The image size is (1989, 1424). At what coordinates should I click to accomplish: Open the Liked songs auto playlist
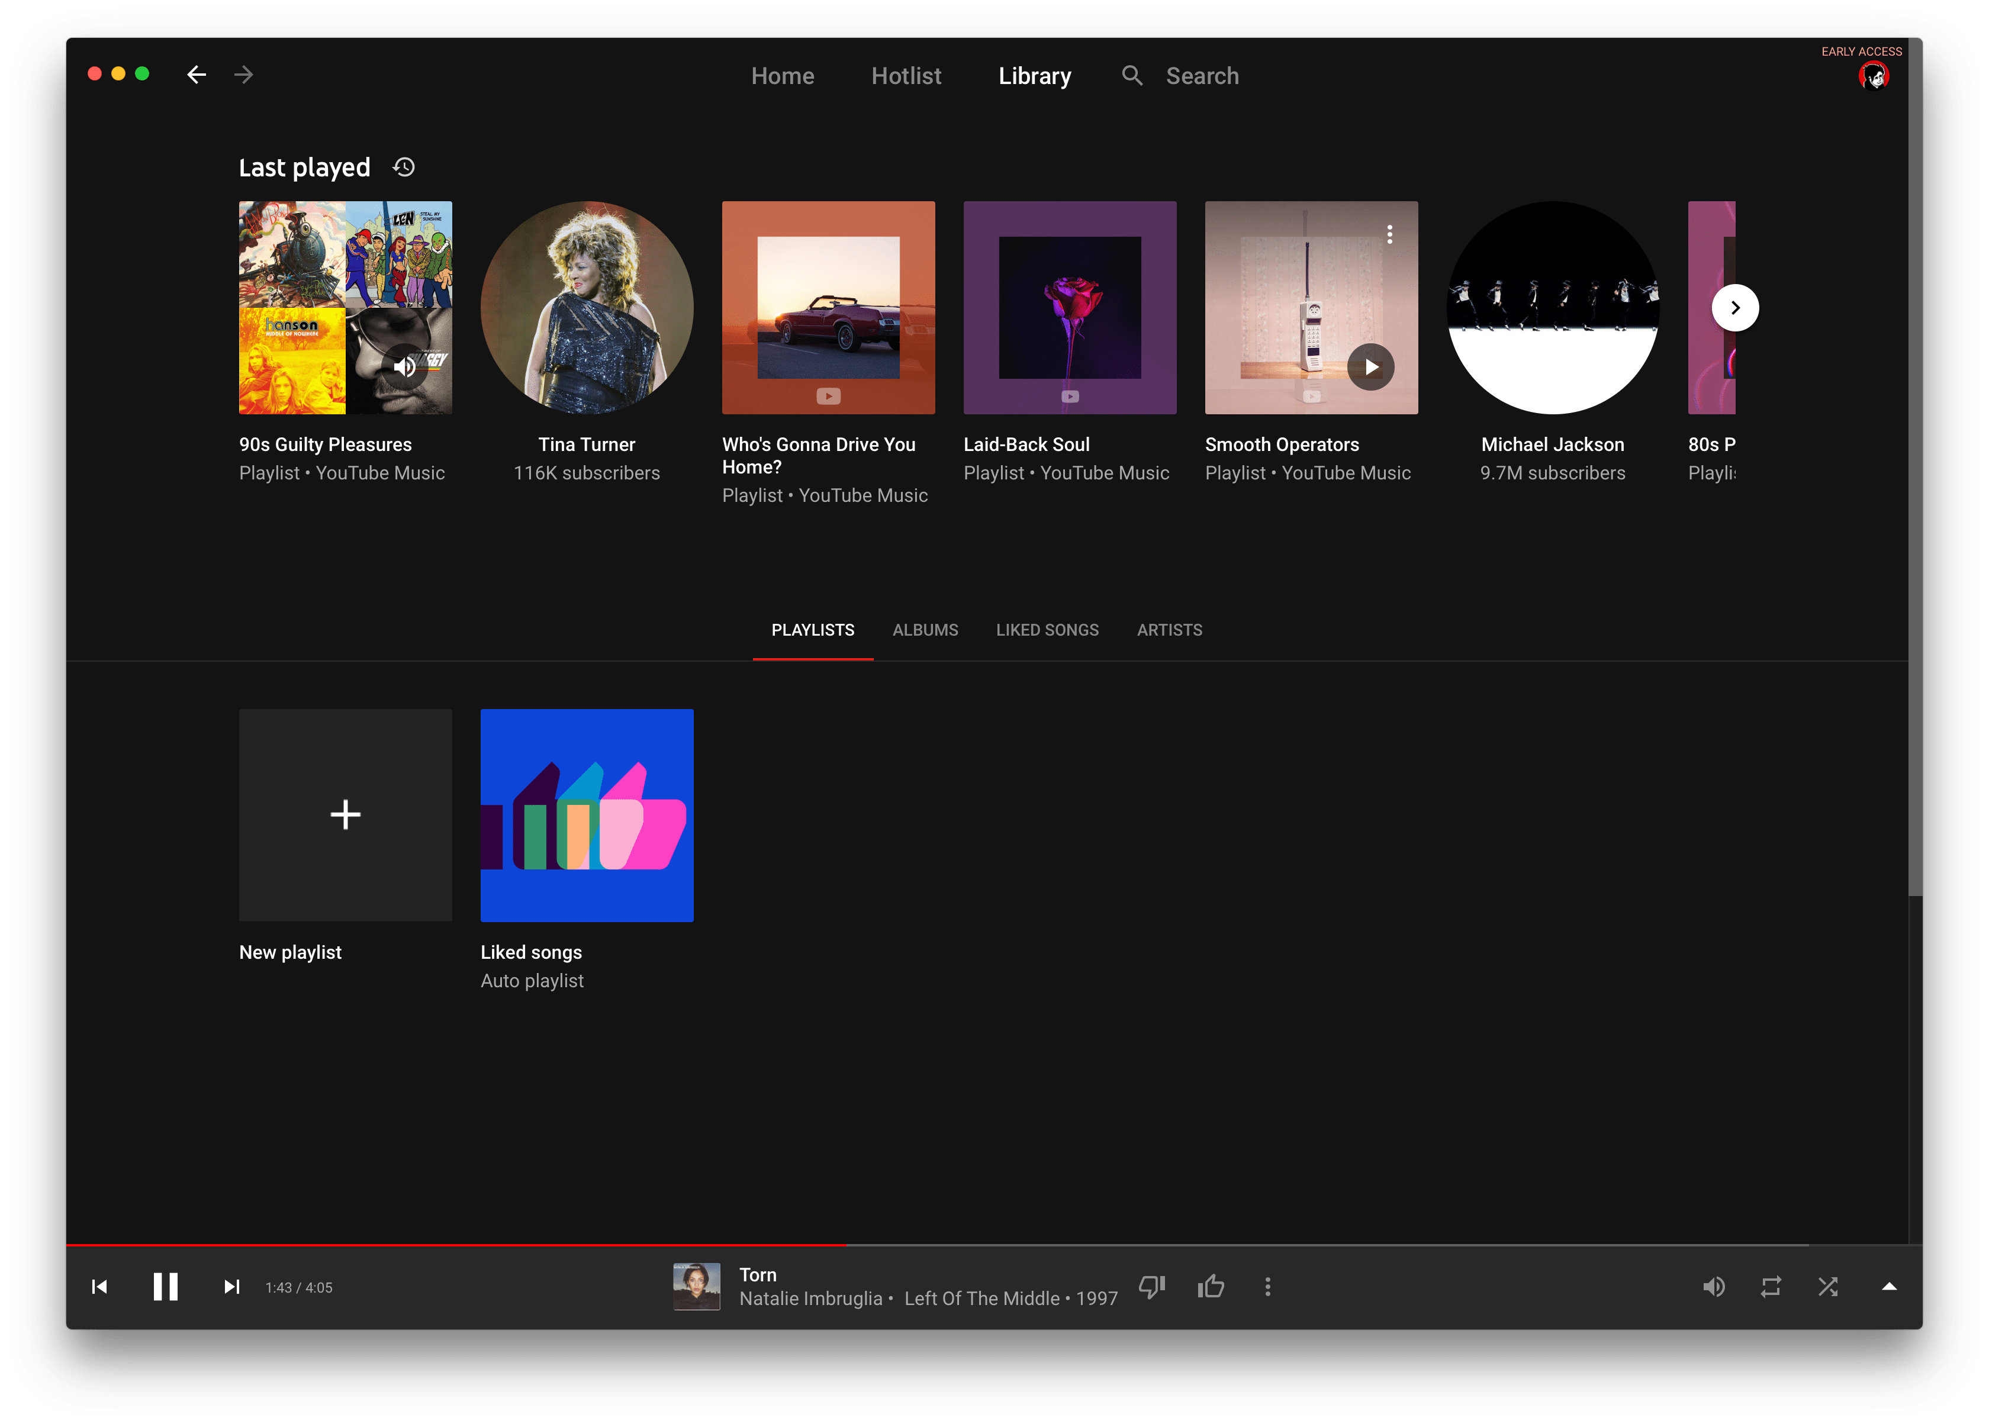[x=587, y=814]
